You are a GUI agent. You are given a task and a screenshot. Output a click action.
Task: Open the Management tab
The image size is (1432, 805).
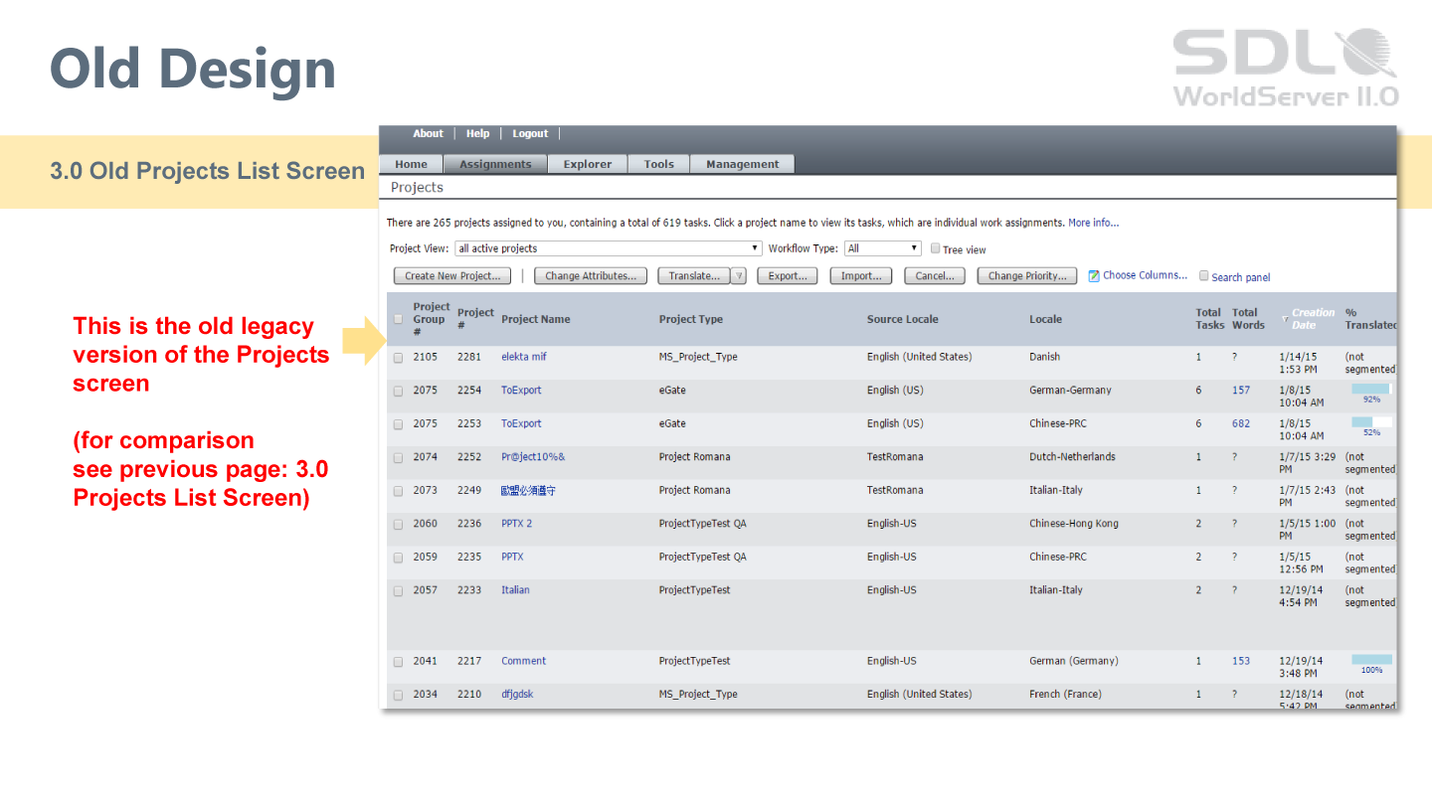click(x=742, y=165)
